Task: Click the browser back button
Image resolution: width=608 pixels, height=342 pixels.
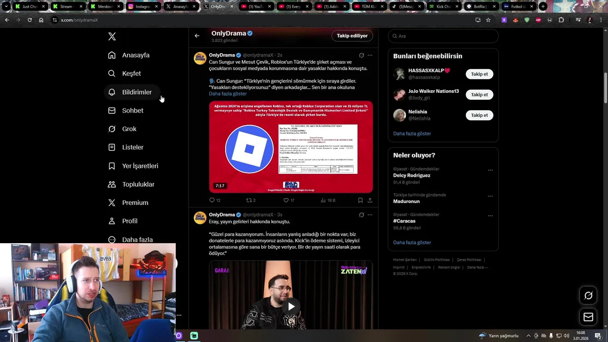Action: pyautogui.click(x=7, y=20)
